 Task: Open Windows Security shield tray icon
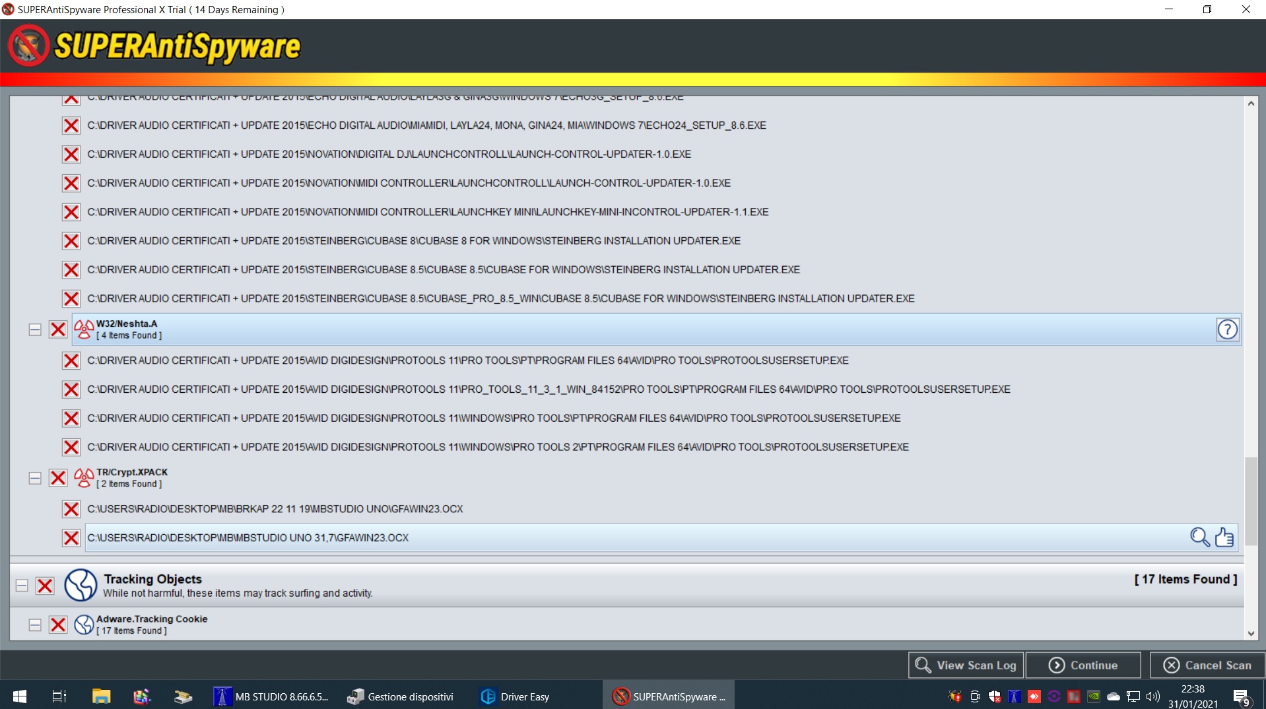[x=995, y=696]
